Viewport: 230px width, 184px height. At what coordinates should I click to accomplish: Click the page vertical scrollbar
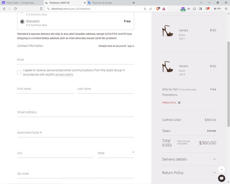[x=229, y=84]
